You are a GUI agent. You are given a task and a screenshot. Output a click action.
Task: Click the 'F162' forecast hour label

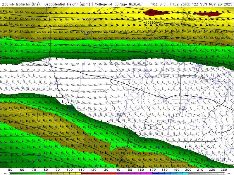pyautogui.click(x=174, y=4)
